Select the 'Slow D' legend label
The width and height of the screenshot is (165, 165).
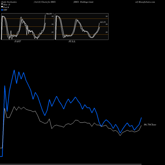pyautogui.click(x=7, y=5)
